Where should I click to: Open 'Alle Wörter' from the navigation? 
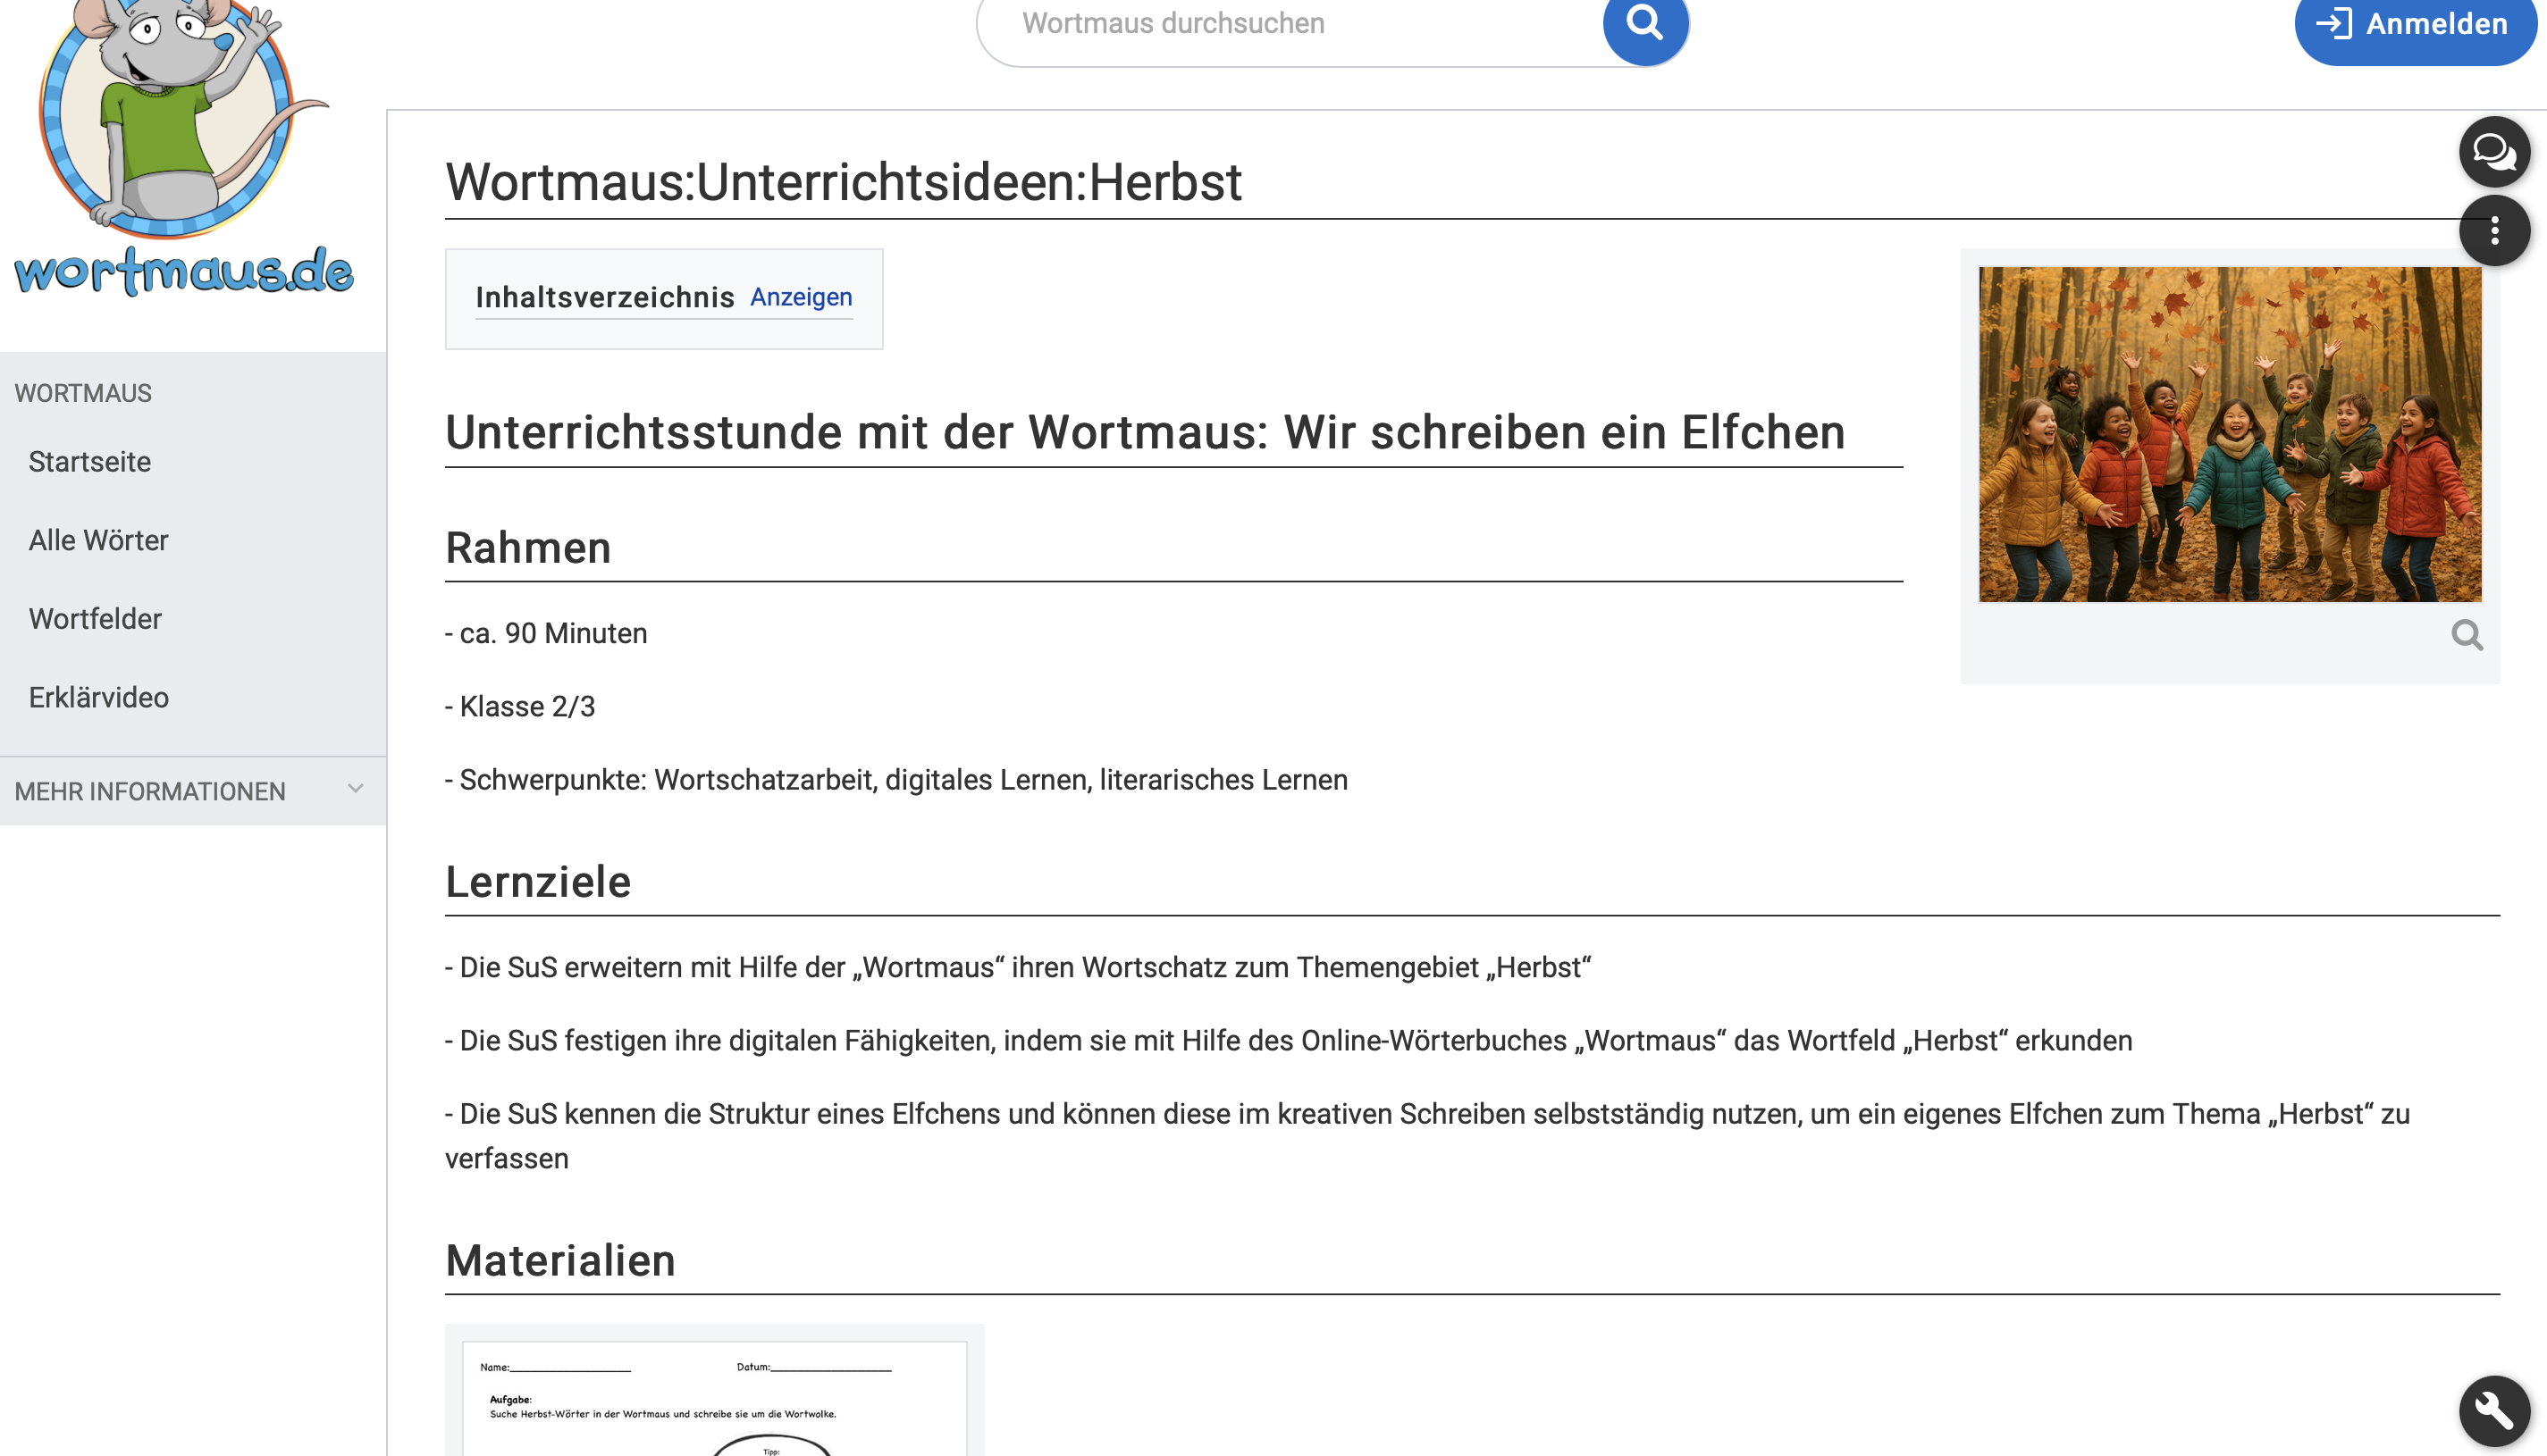(x=98, y=540)
